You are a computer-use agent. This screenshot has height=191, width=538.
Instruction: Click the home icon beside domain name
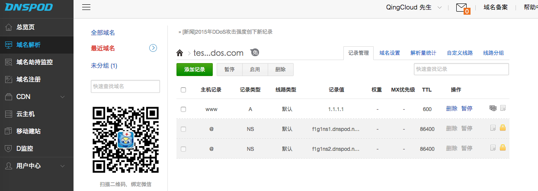(x=180, y=53)
